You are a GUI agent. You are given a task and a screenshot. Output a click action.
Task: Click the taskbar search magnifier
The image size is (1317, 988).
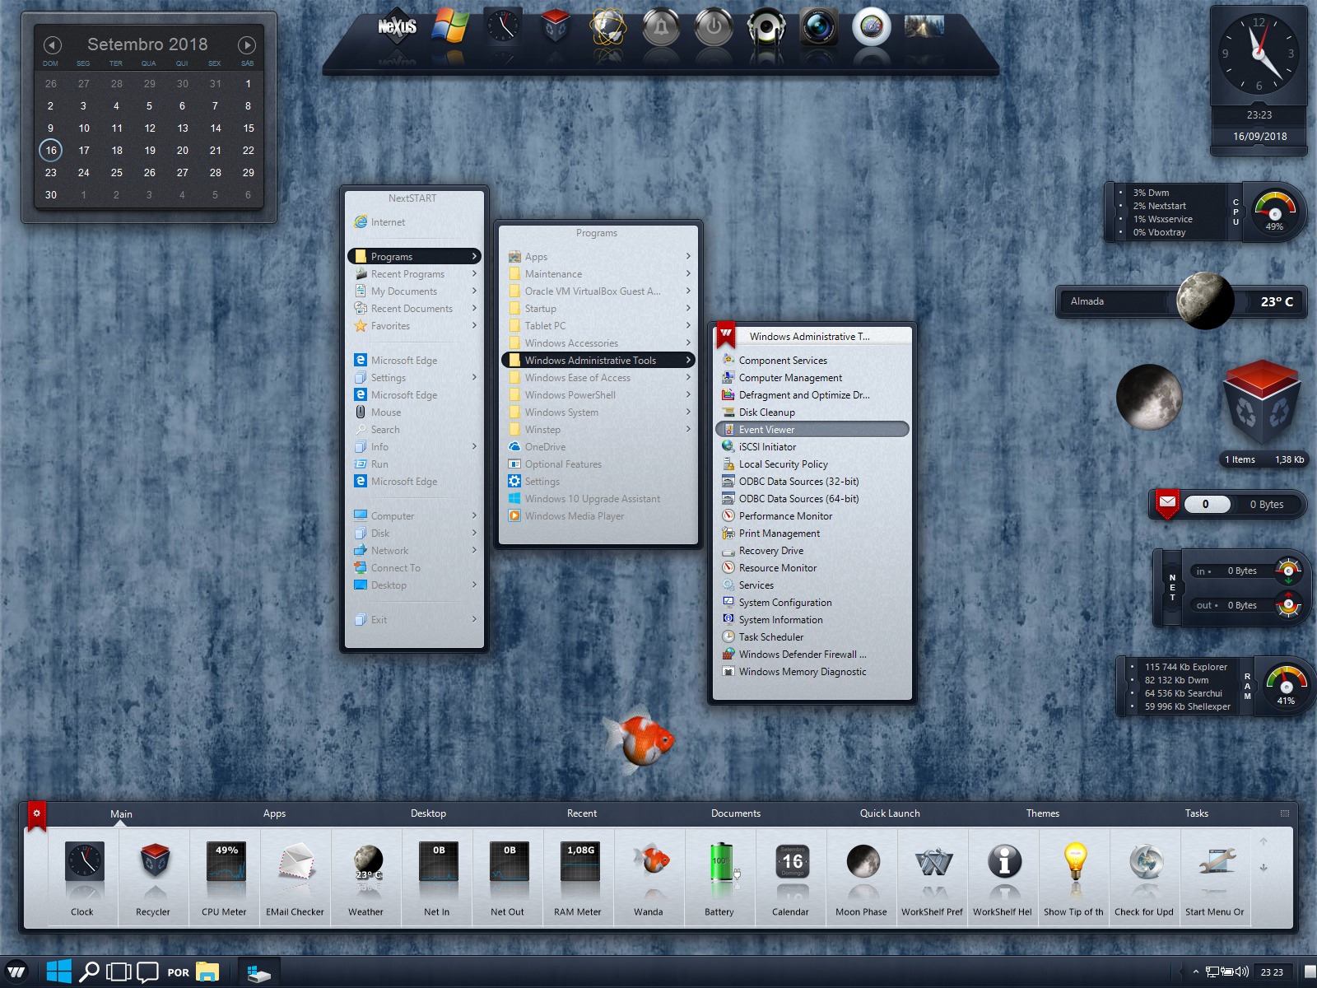coord(89,972)
